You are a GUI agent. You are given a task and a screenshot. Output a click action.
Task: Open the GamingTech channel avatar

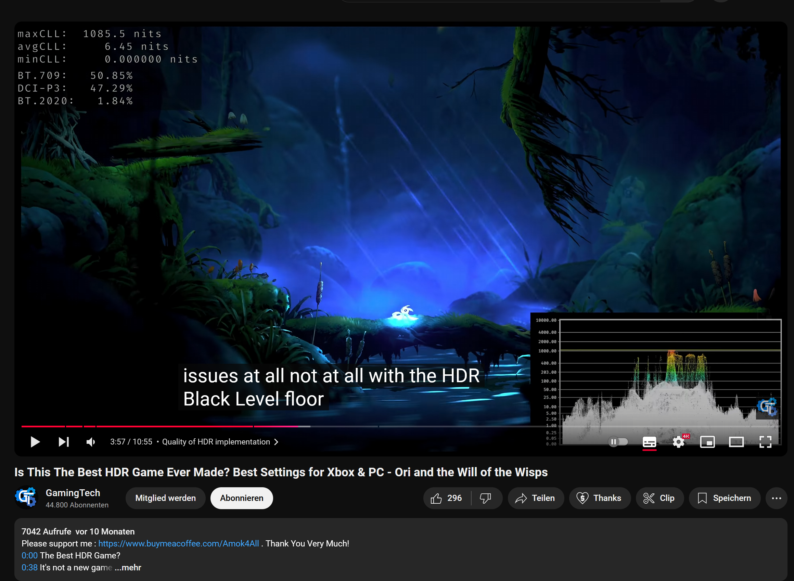[x=26, y=498]
